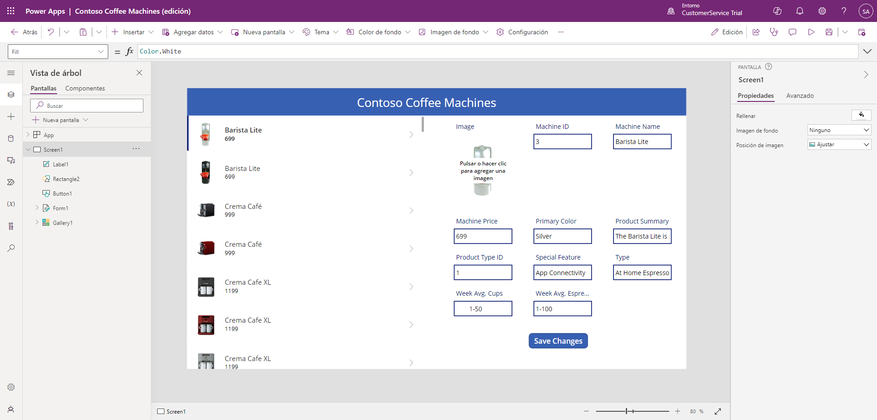The width and height of the screenshot is (877, 420).
Task: Open the Search panel in the sidebar
Action: click(x=11, y=248)
